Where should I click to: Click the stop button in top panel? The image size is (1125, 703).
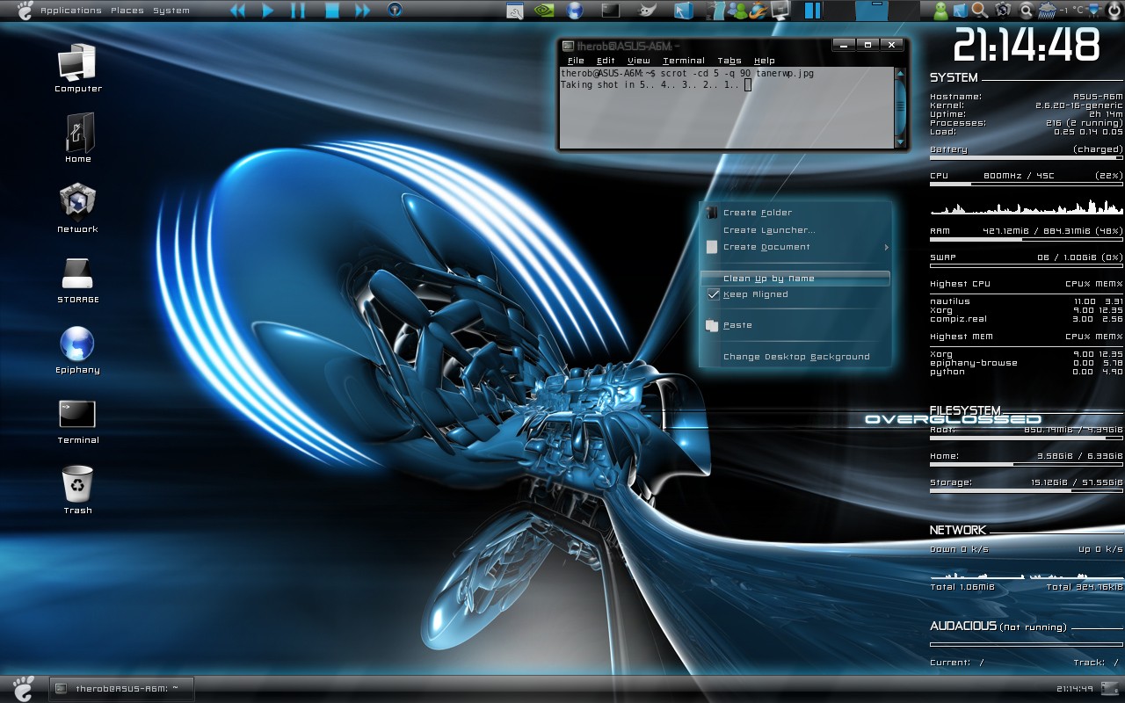pyautogui.click(x=331, y=11)
